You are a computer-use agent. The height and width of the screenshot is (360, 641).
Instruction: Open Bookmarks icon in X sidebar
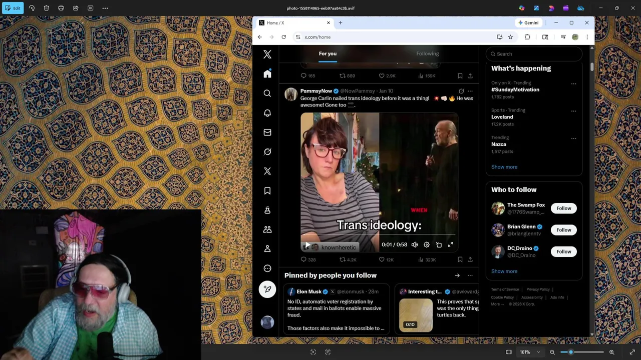[267, 190]
